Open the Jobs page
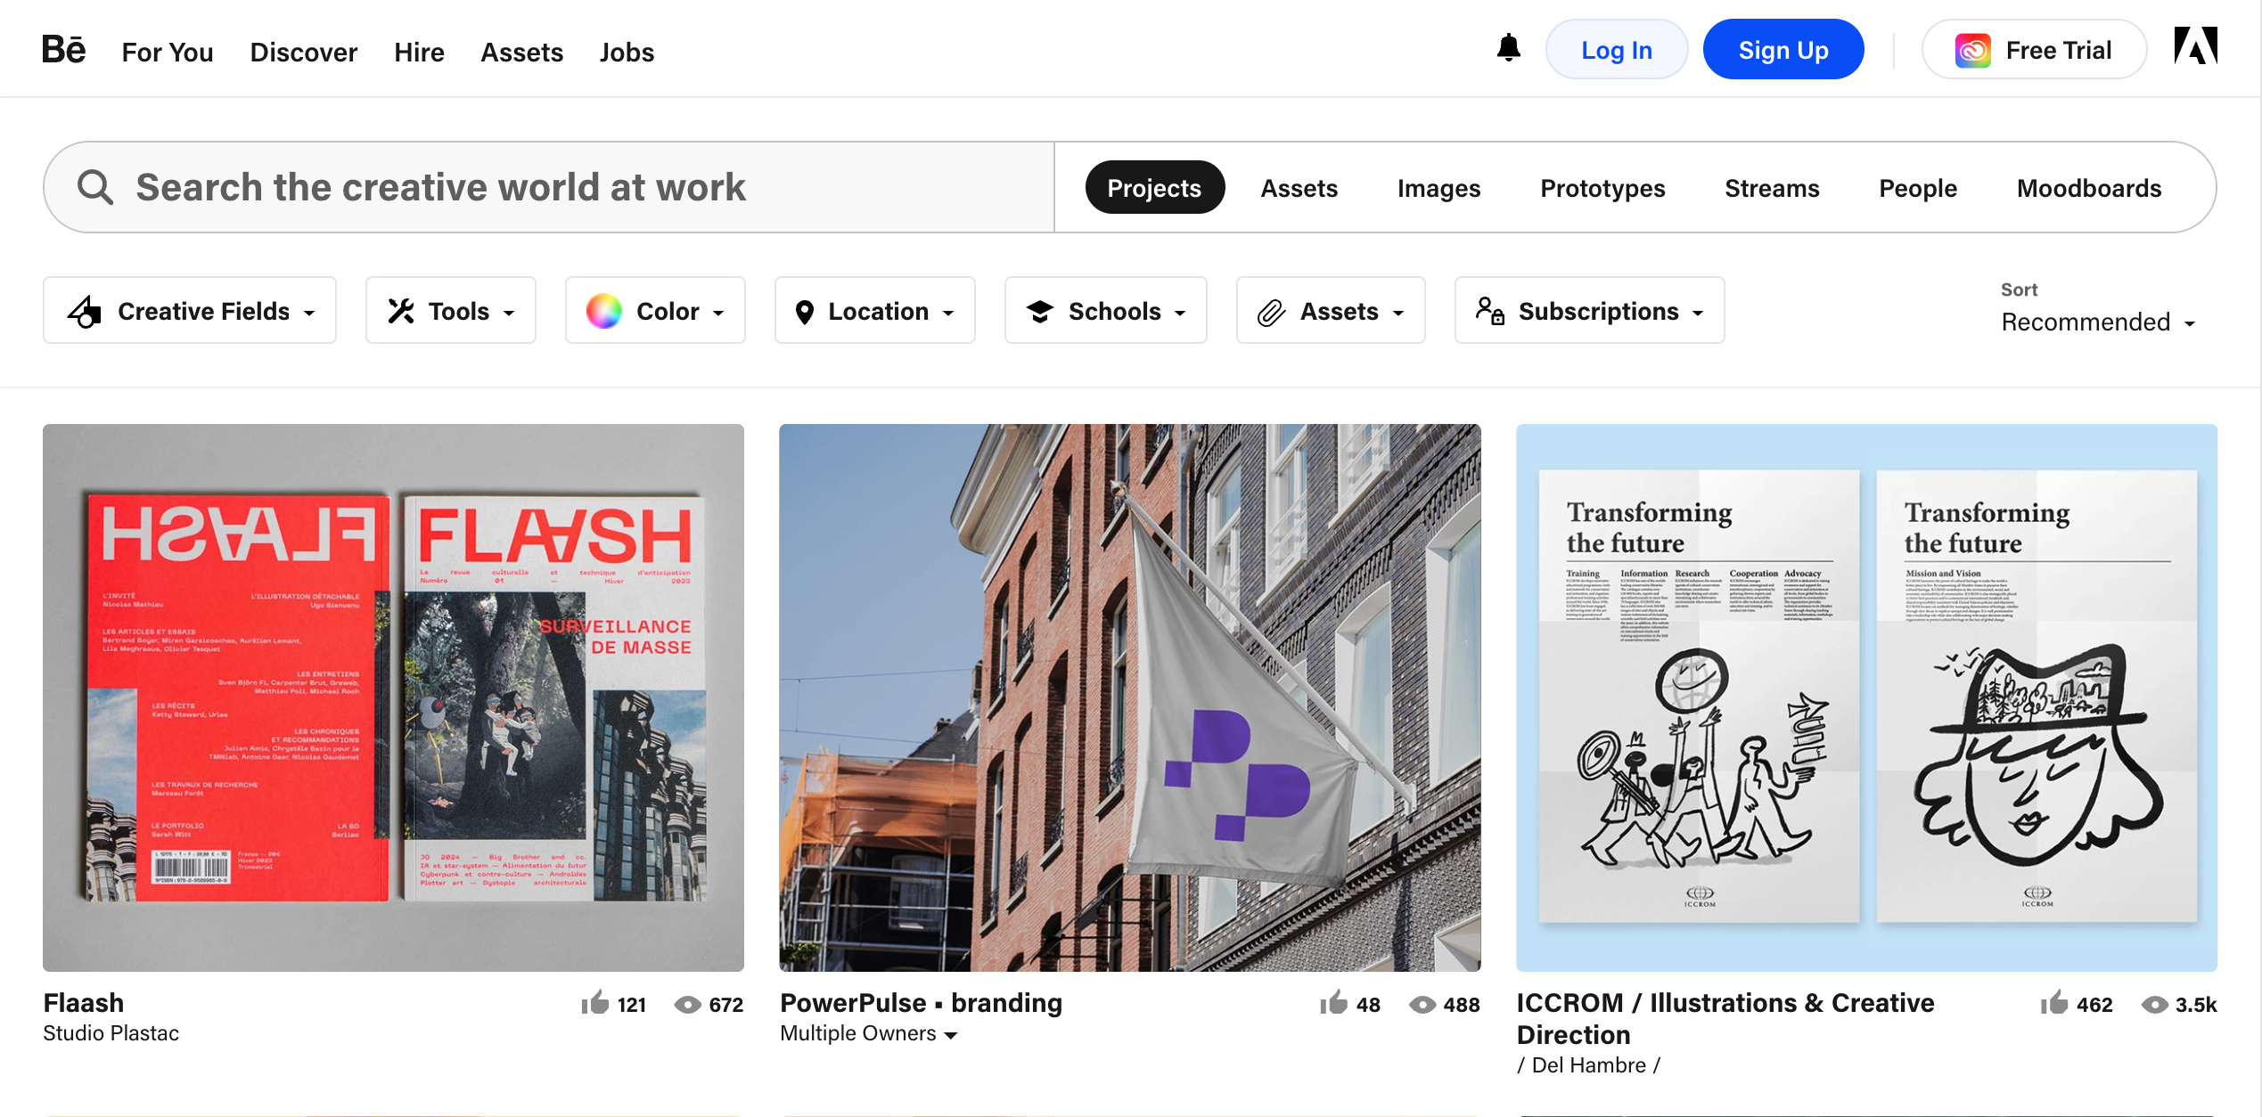The height and width of the screenshot is (1117, 2262). pyautogui.click(x=627, y=52)
